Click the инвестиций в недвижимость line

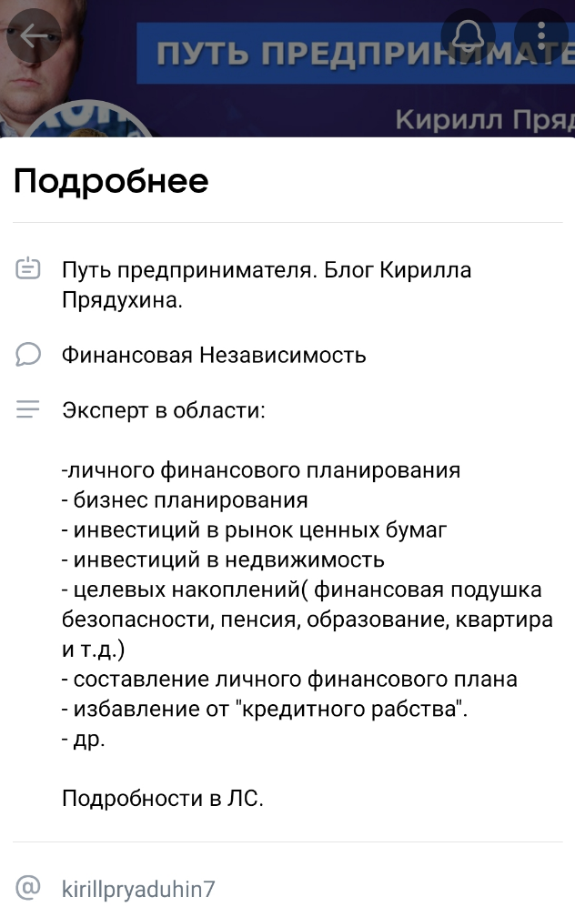tap(223, 559)
